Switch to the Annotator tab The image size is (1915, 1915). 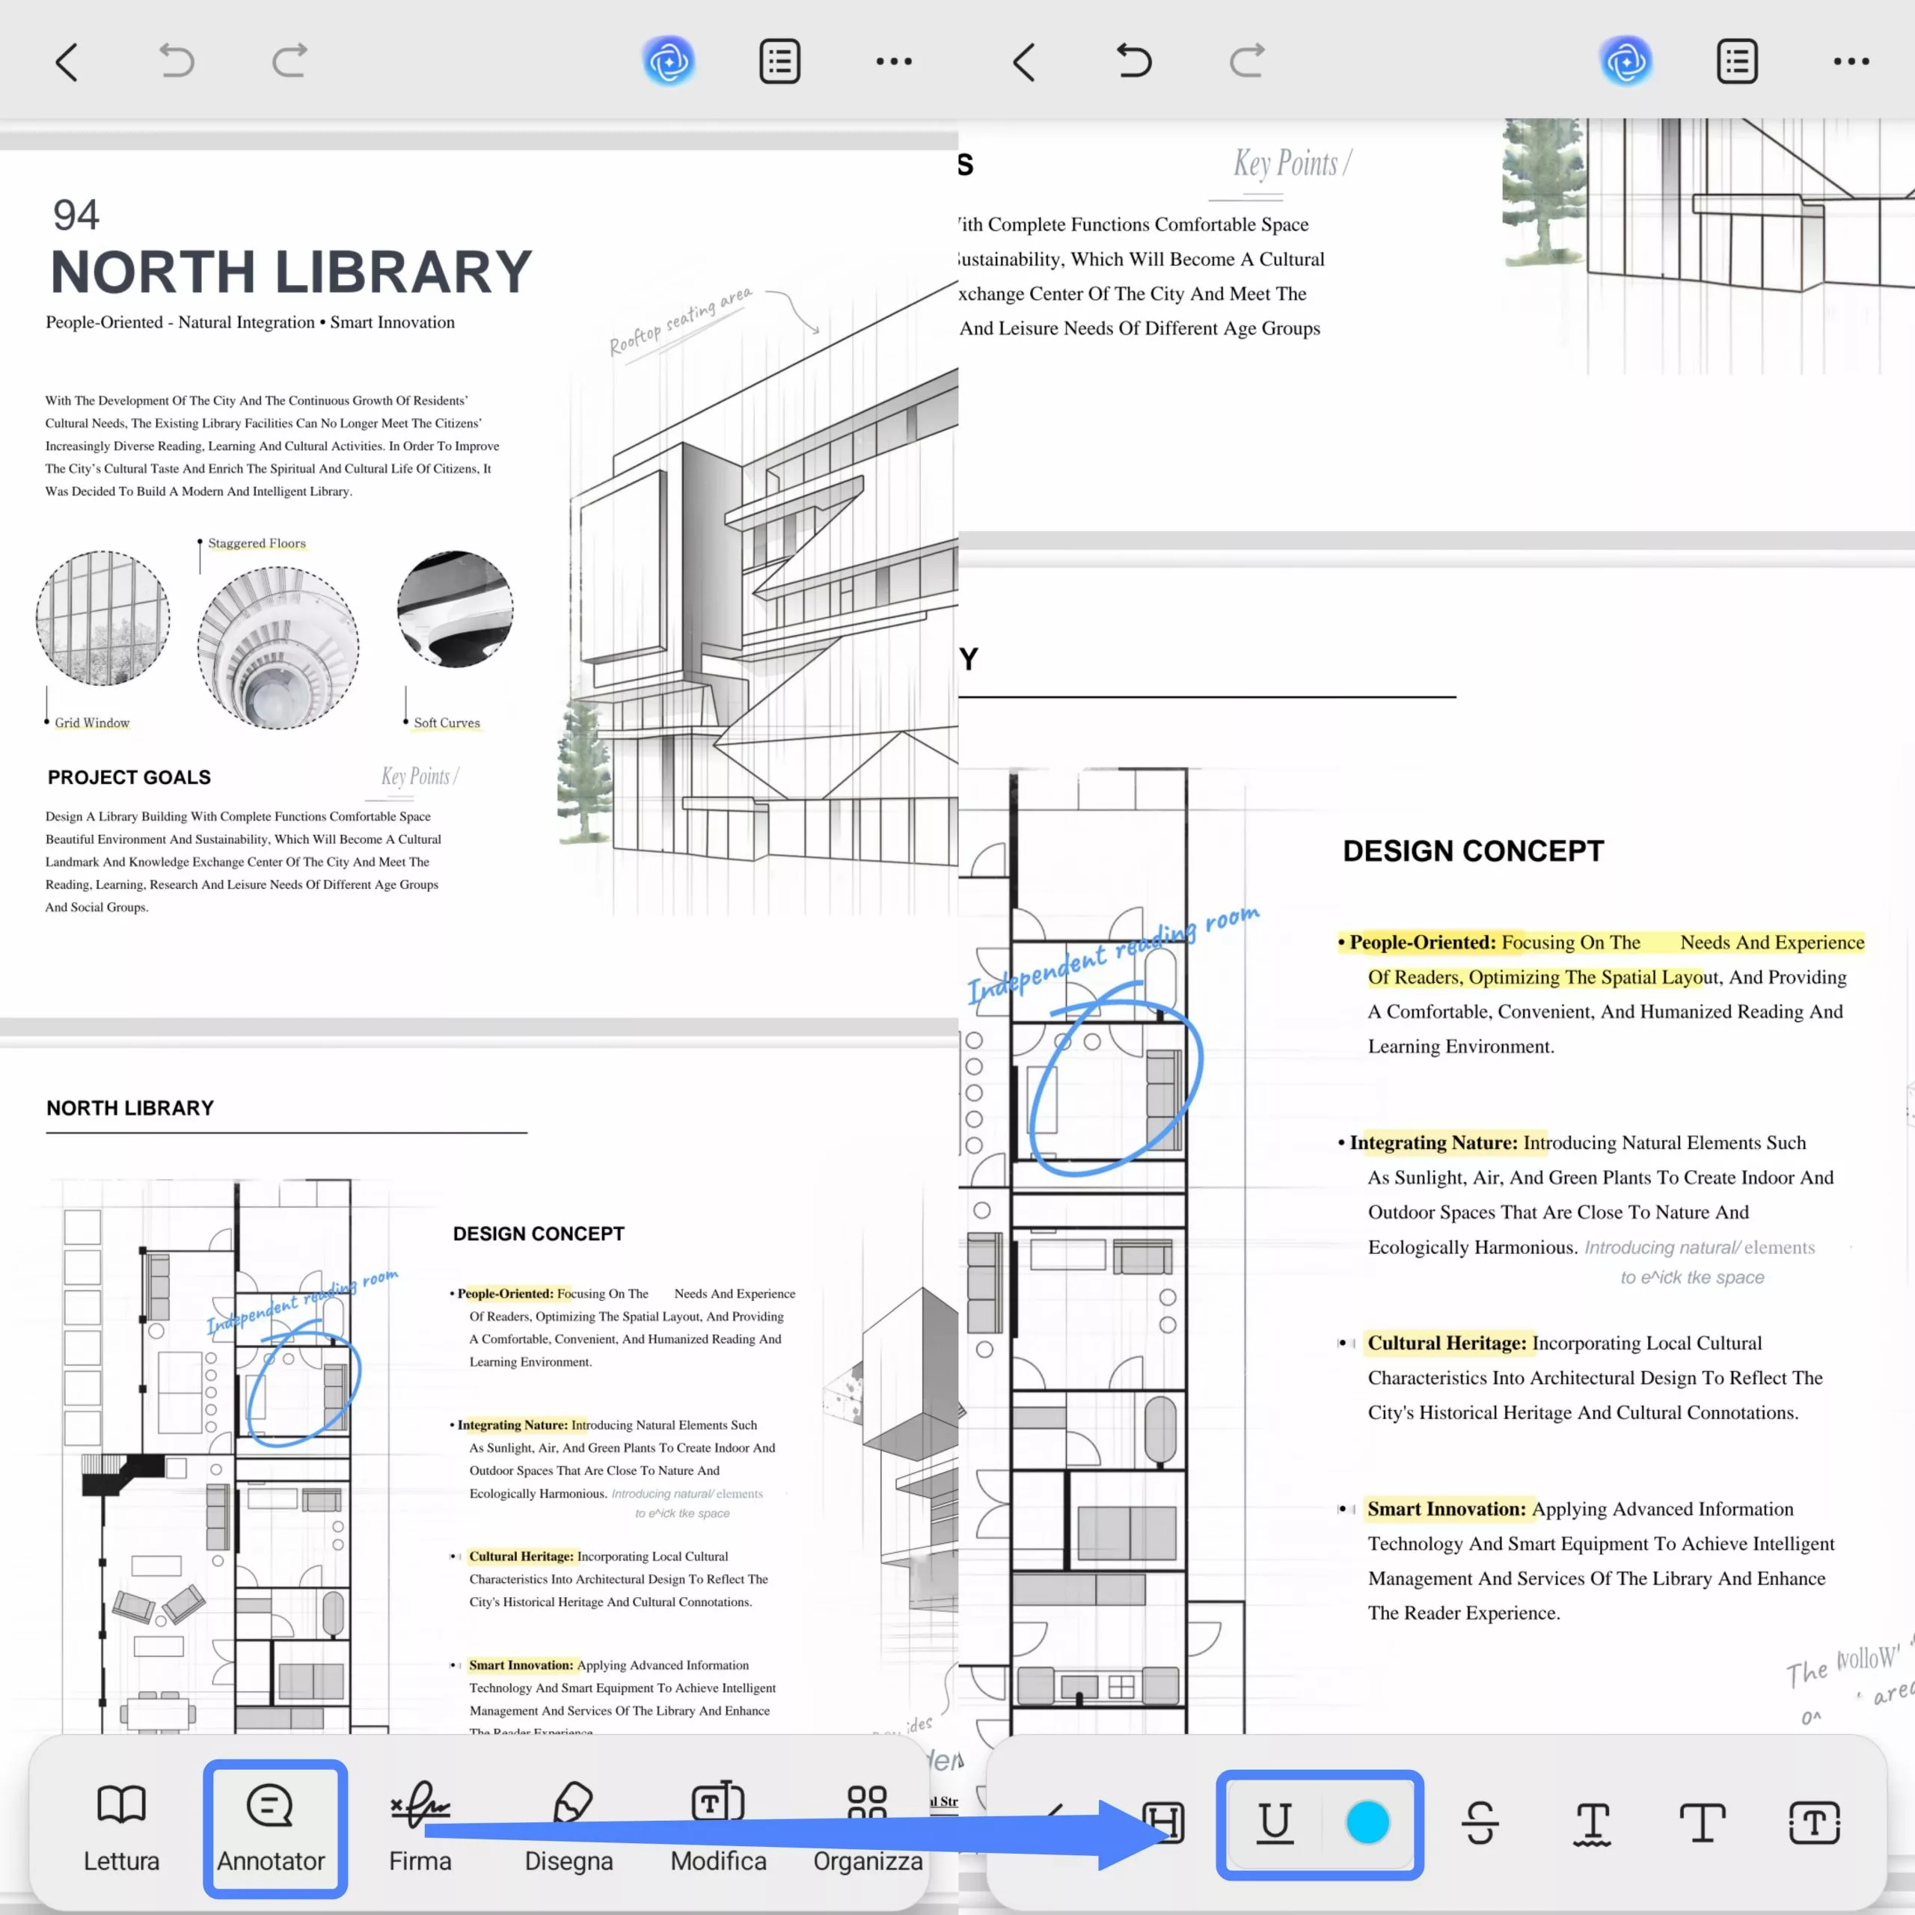click(271, 1829)
